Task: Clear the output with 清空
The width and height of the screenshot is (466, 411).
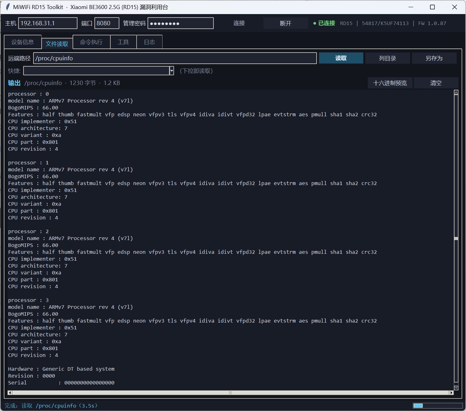Action: pyautogui.click(x=436, y=83)
